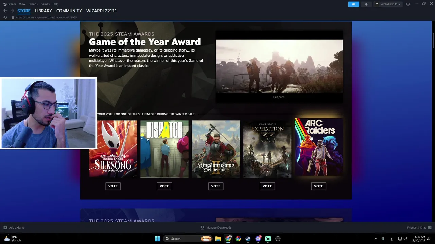The height and width of the screenshot is (244, 435).
Task: Click the Add a Game button
Action: 14,228
